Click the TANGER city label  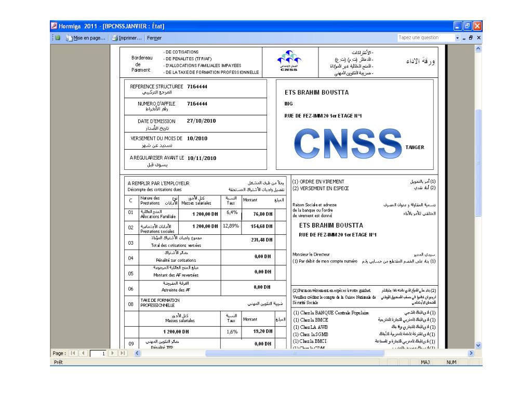(x=415, y=147)
